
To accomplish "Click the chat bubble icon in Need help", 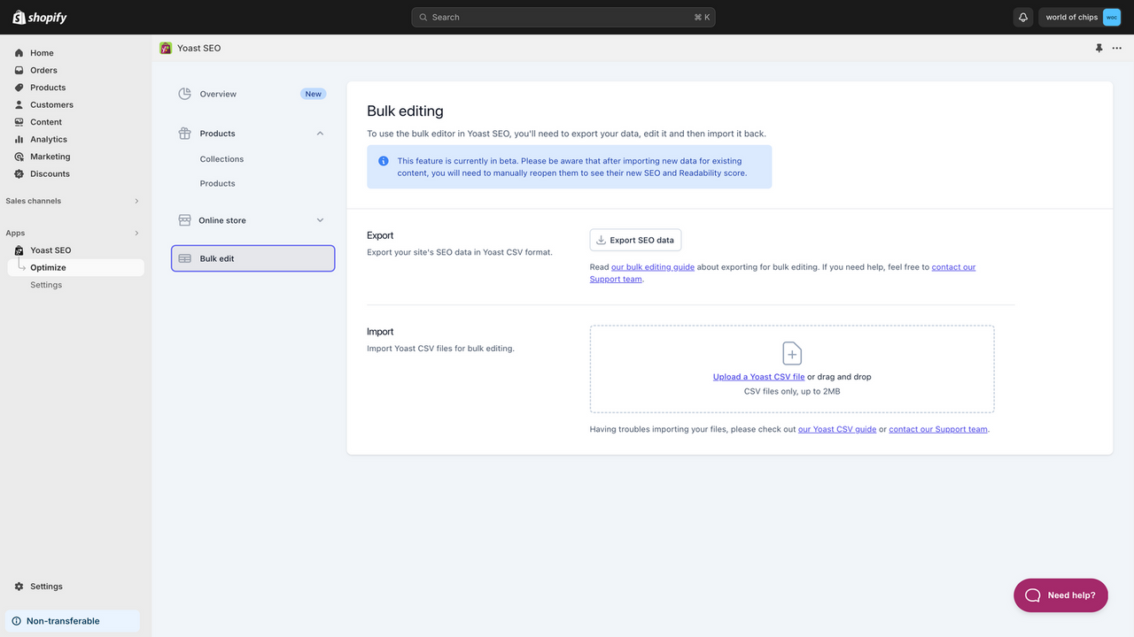I will click(1033, 595).
